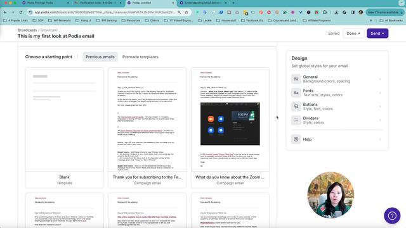
Task: Click the G extension icon in toolbar
Action: coord(344,12)
